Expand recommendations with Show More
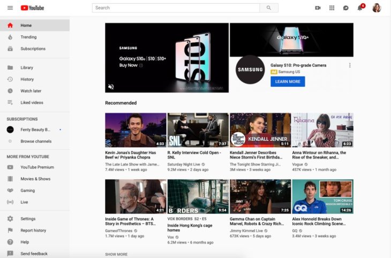 pos(116,254)
